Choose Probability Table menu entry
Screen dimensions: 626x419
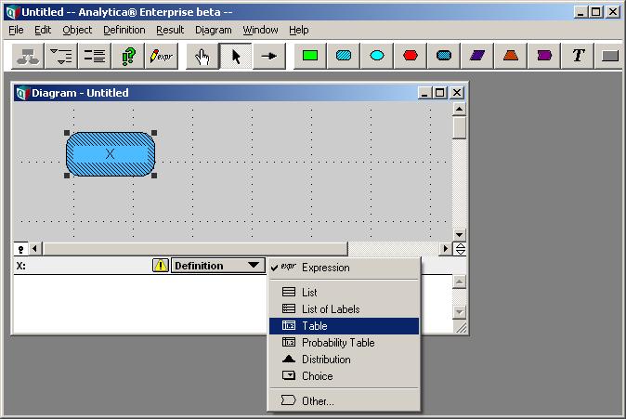coord(345,343)
